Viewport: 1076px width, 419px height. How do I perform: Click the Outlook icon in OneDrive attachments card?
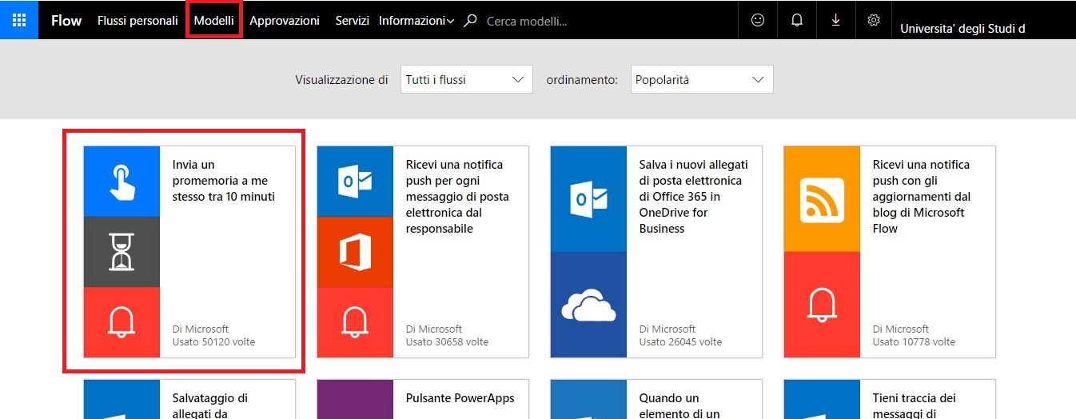coord(588,199)
